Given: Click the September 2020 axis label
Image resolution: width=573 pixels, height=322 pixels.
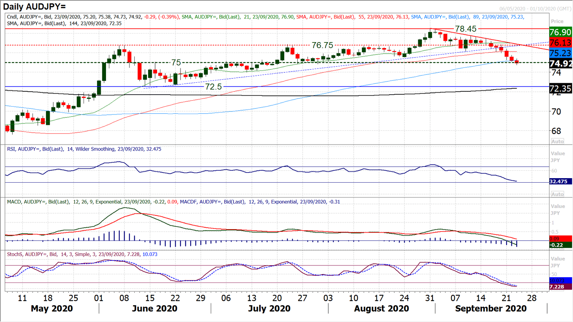Looking at the screenshot, I should (492, 309).
